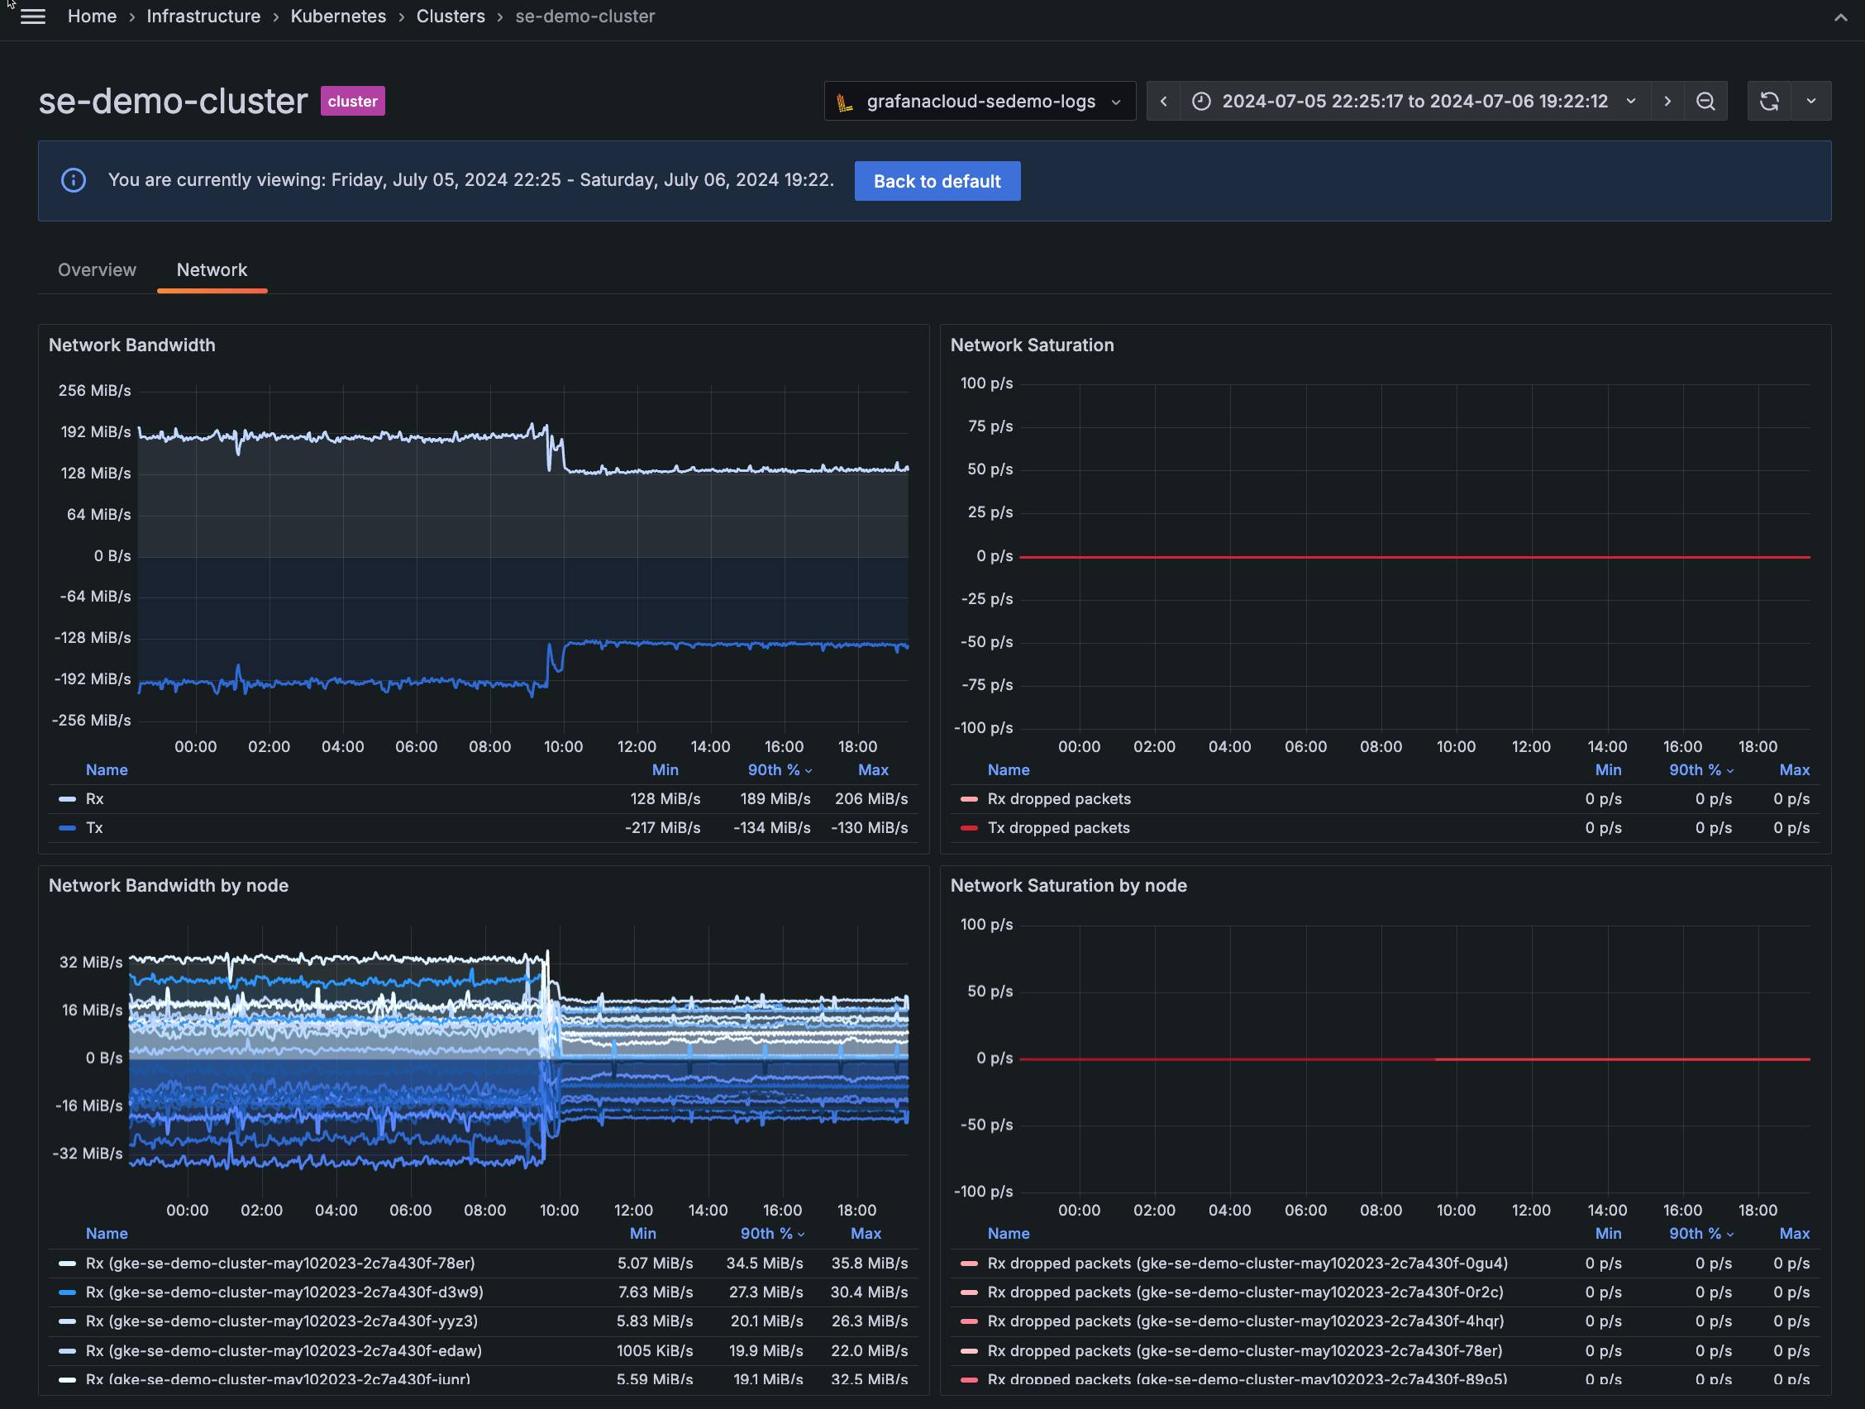Open grafanacloud-sedemo-logs data source dropdown
1865x1409 pixels.
[x=979, y=101]
